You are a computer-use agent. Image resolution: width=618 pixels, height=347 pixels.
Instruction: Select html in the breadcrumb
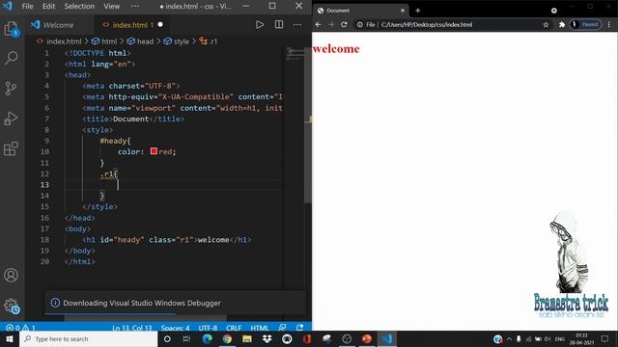[x=109, y=41]
